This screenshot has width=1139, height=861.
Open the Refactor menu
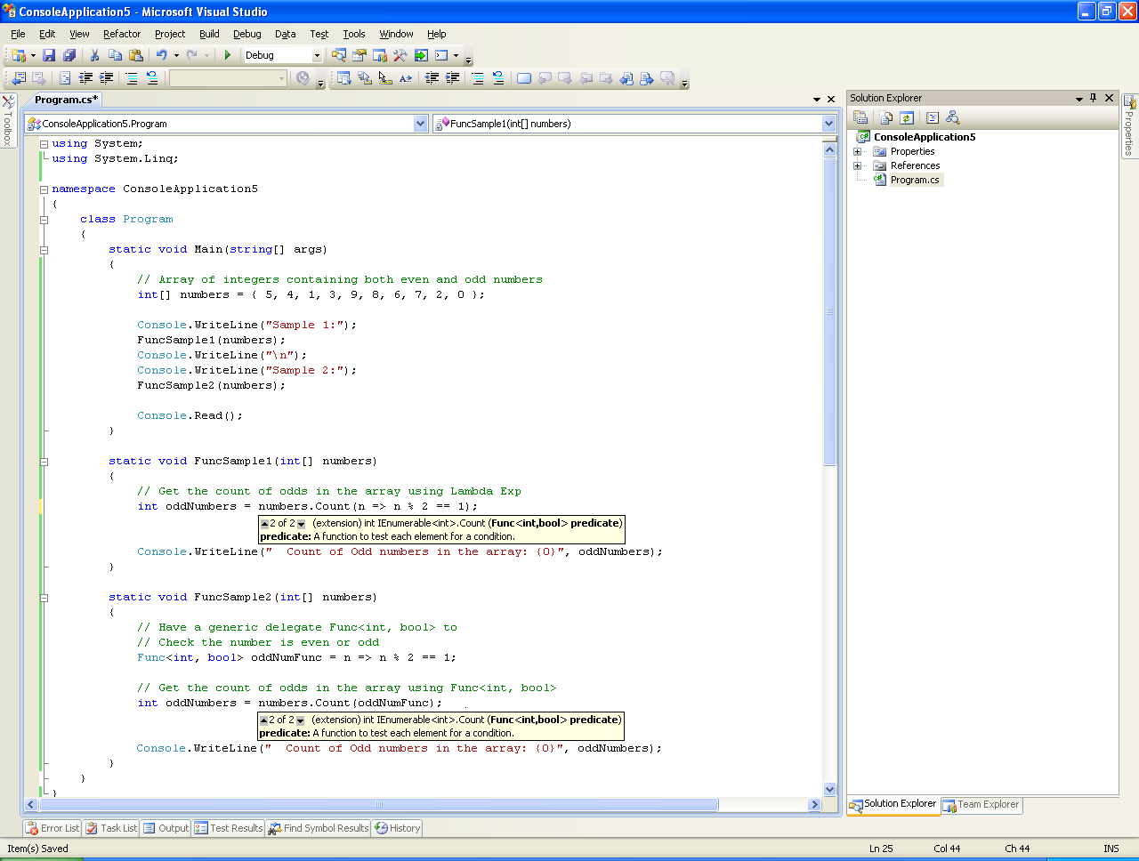click(122, 34)
